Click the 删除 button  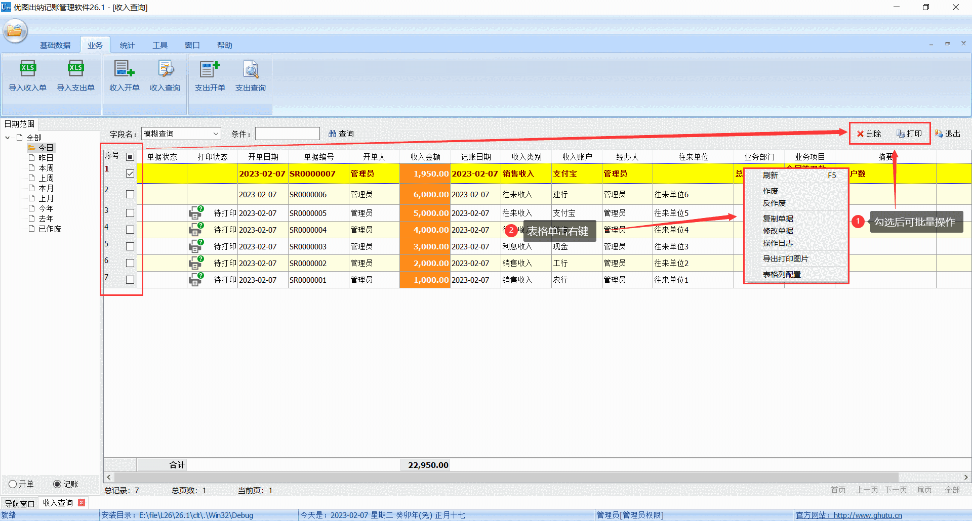869,134
